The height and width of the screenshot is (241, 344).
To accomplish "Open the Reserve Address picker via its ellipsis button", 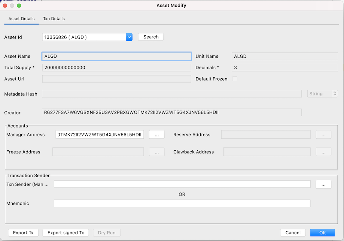I will point(323,134).
